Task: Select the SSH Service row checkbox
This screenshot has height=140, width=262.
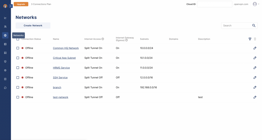Action: click(18, 78)
